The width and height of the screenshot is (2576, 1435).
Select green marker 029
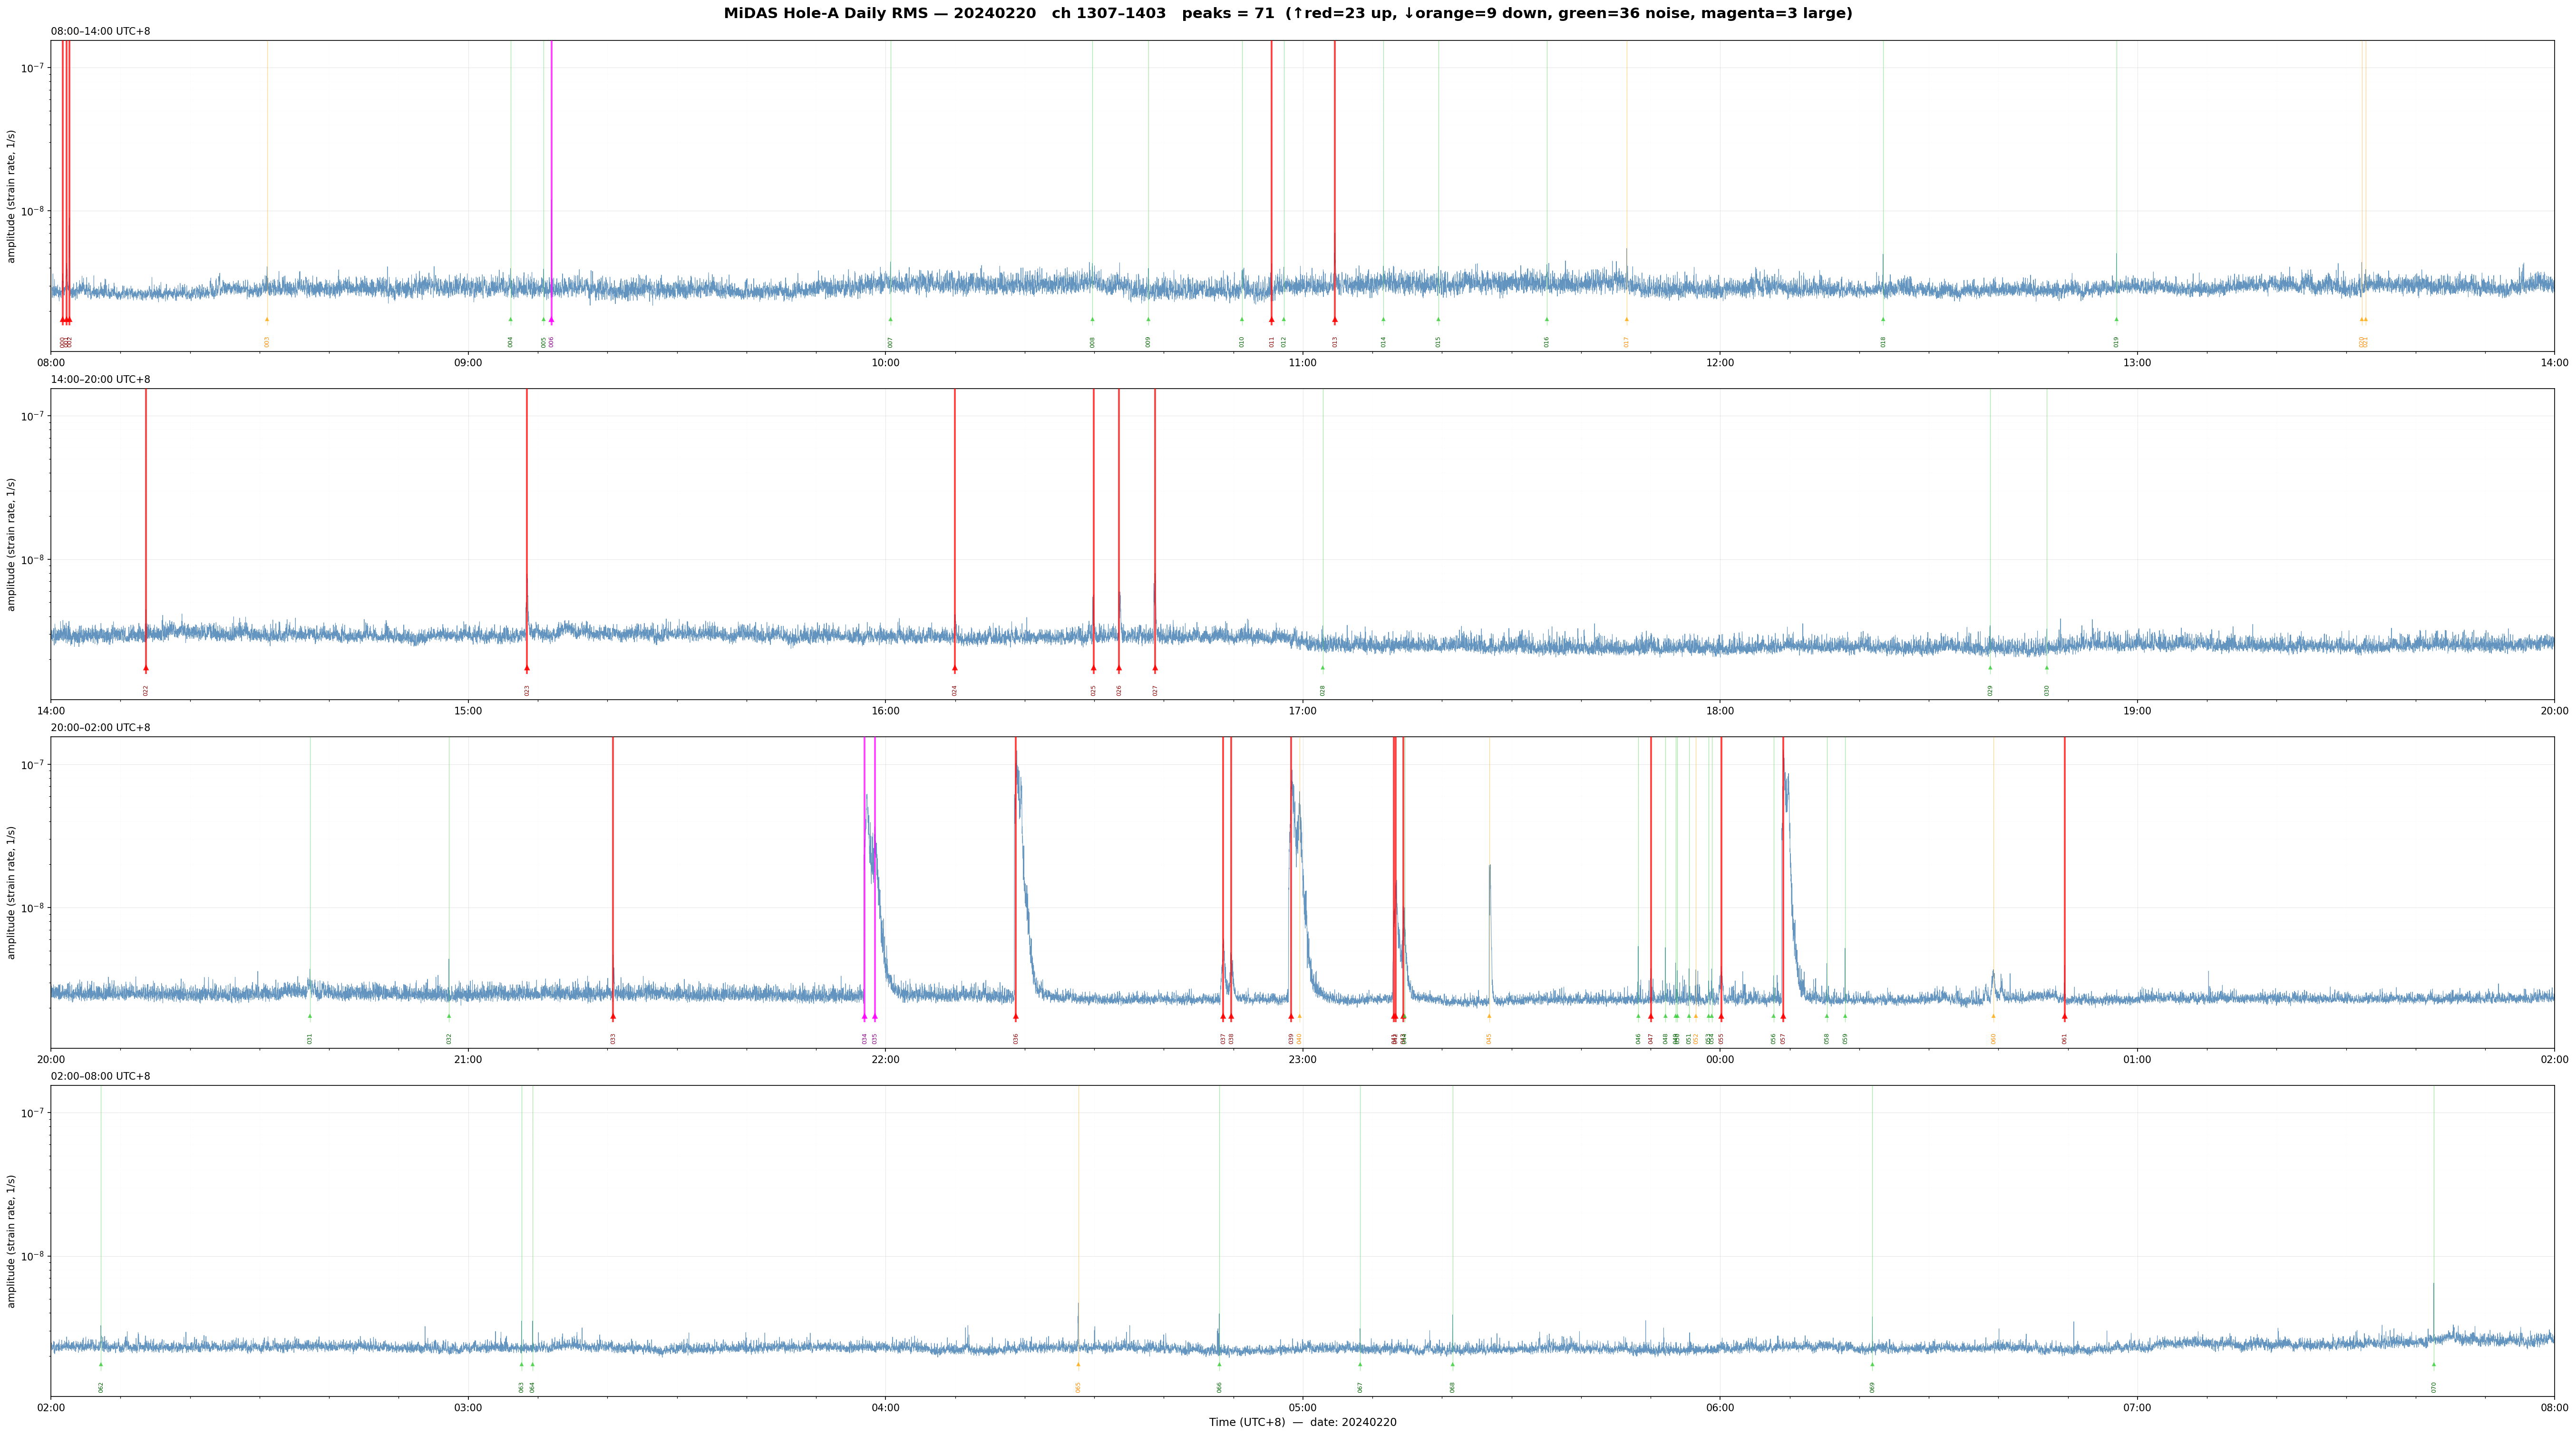1990,668
